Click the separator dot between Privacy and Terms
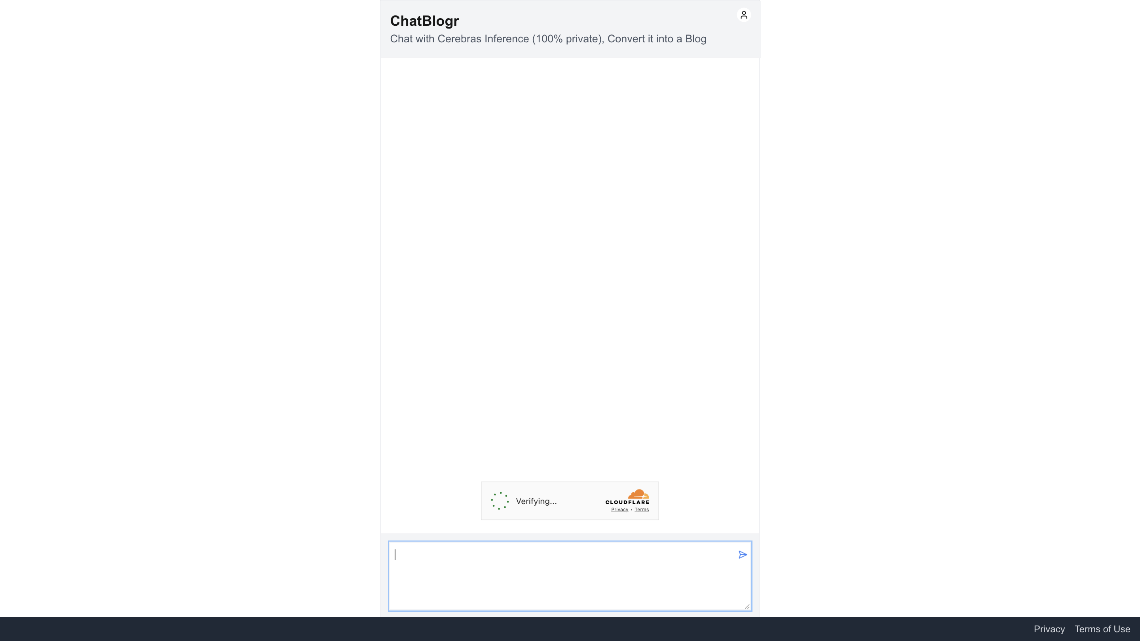 pyautogui.click(x=631, y=510)
